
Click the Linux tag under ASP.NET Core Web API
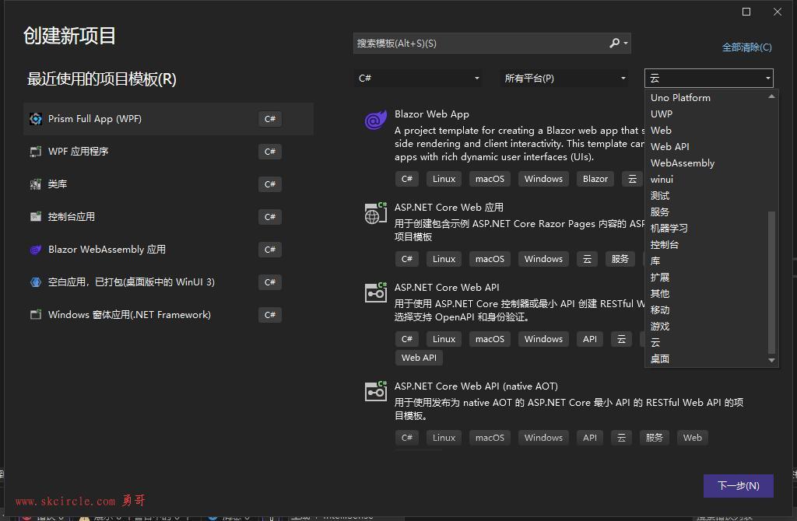444,339
